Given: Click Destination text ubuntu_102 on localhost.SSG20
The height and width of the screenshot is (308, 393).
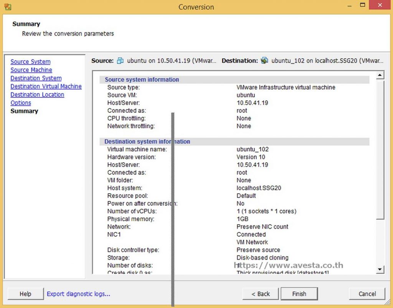Looking at the screenshot, I should pos(327,61).
